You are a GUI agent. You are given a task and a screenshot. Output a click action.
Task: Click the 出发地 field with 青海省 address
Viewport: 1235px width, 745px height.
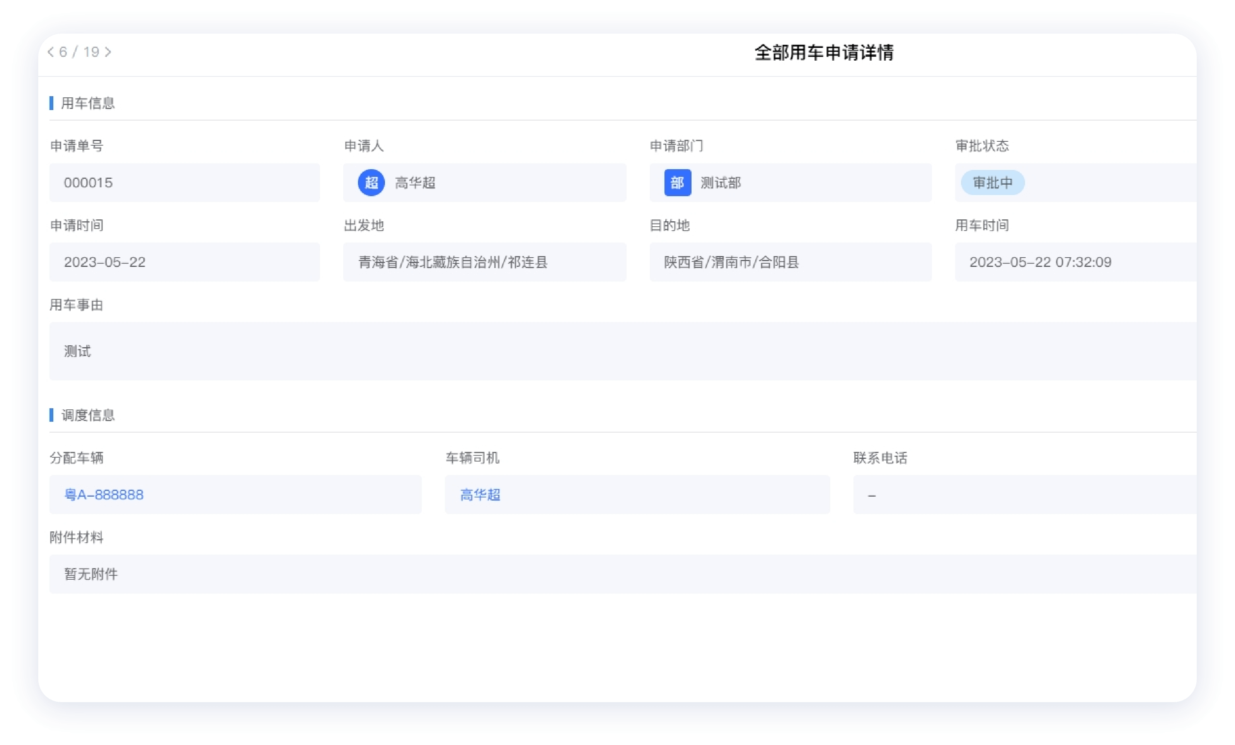[485, 262]
